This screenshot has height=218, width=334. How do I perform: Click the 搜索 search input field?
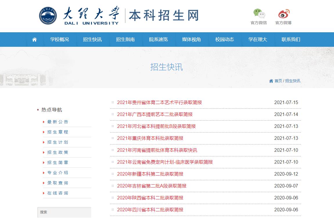click(64, 212)
